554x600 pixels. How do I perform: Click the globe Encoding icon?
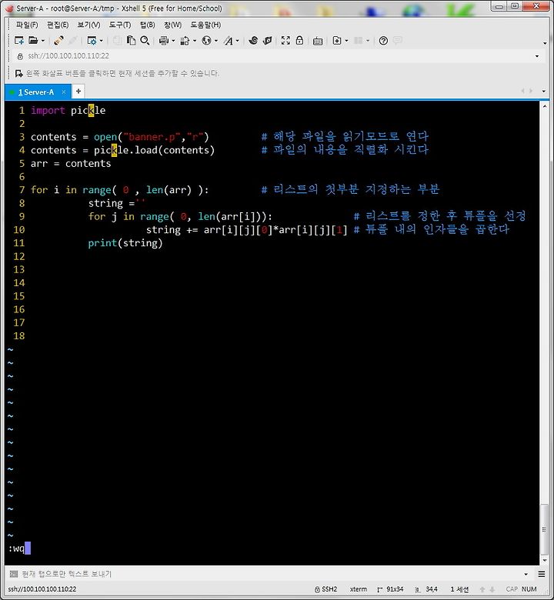206,40
